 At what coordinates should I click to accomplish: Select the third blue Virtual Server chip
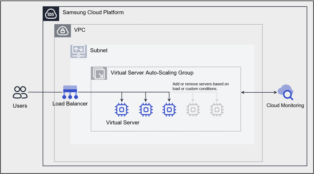click(169, 110)
